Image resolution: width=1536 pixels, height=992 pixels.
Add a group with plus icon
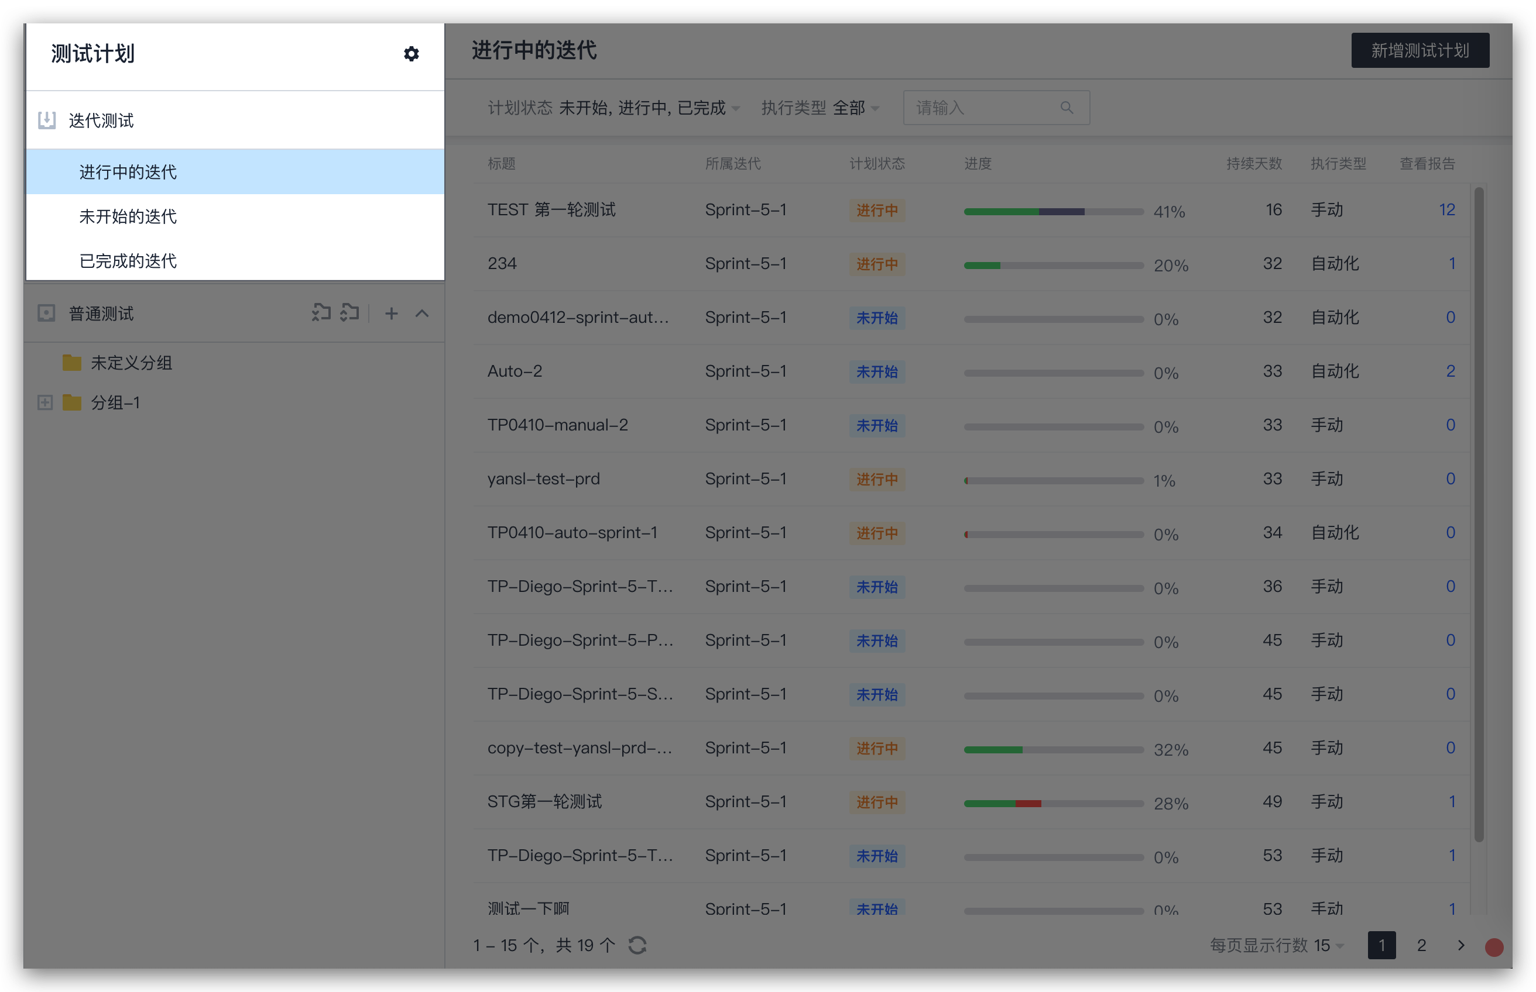click(x=391, y=314)
